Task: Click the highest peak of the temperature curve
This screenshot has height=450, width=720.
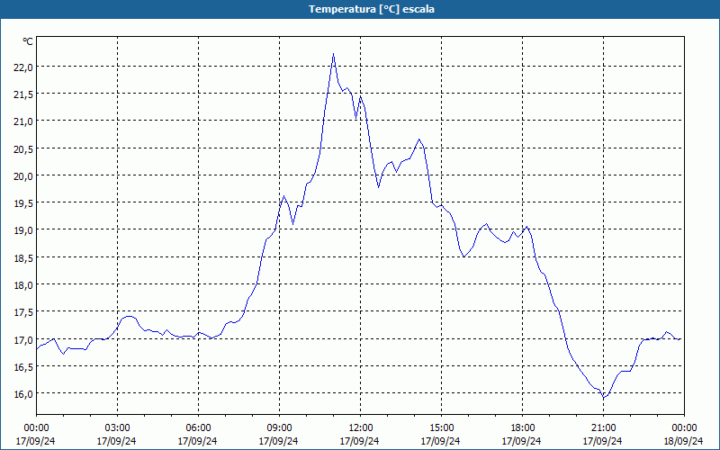Action: (333, 54)
